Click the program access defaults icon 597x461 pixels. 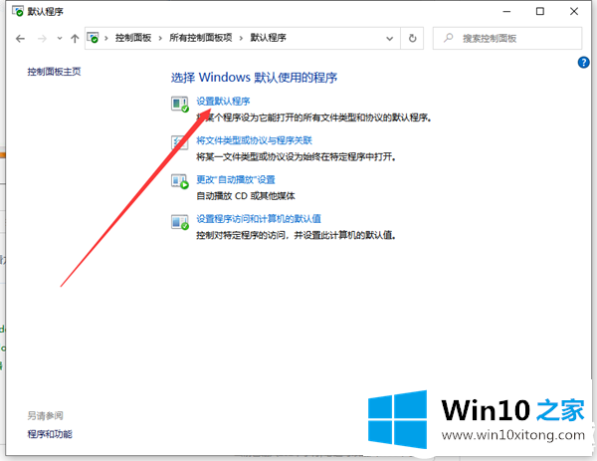pyautogui.click(x=180, y=222)
